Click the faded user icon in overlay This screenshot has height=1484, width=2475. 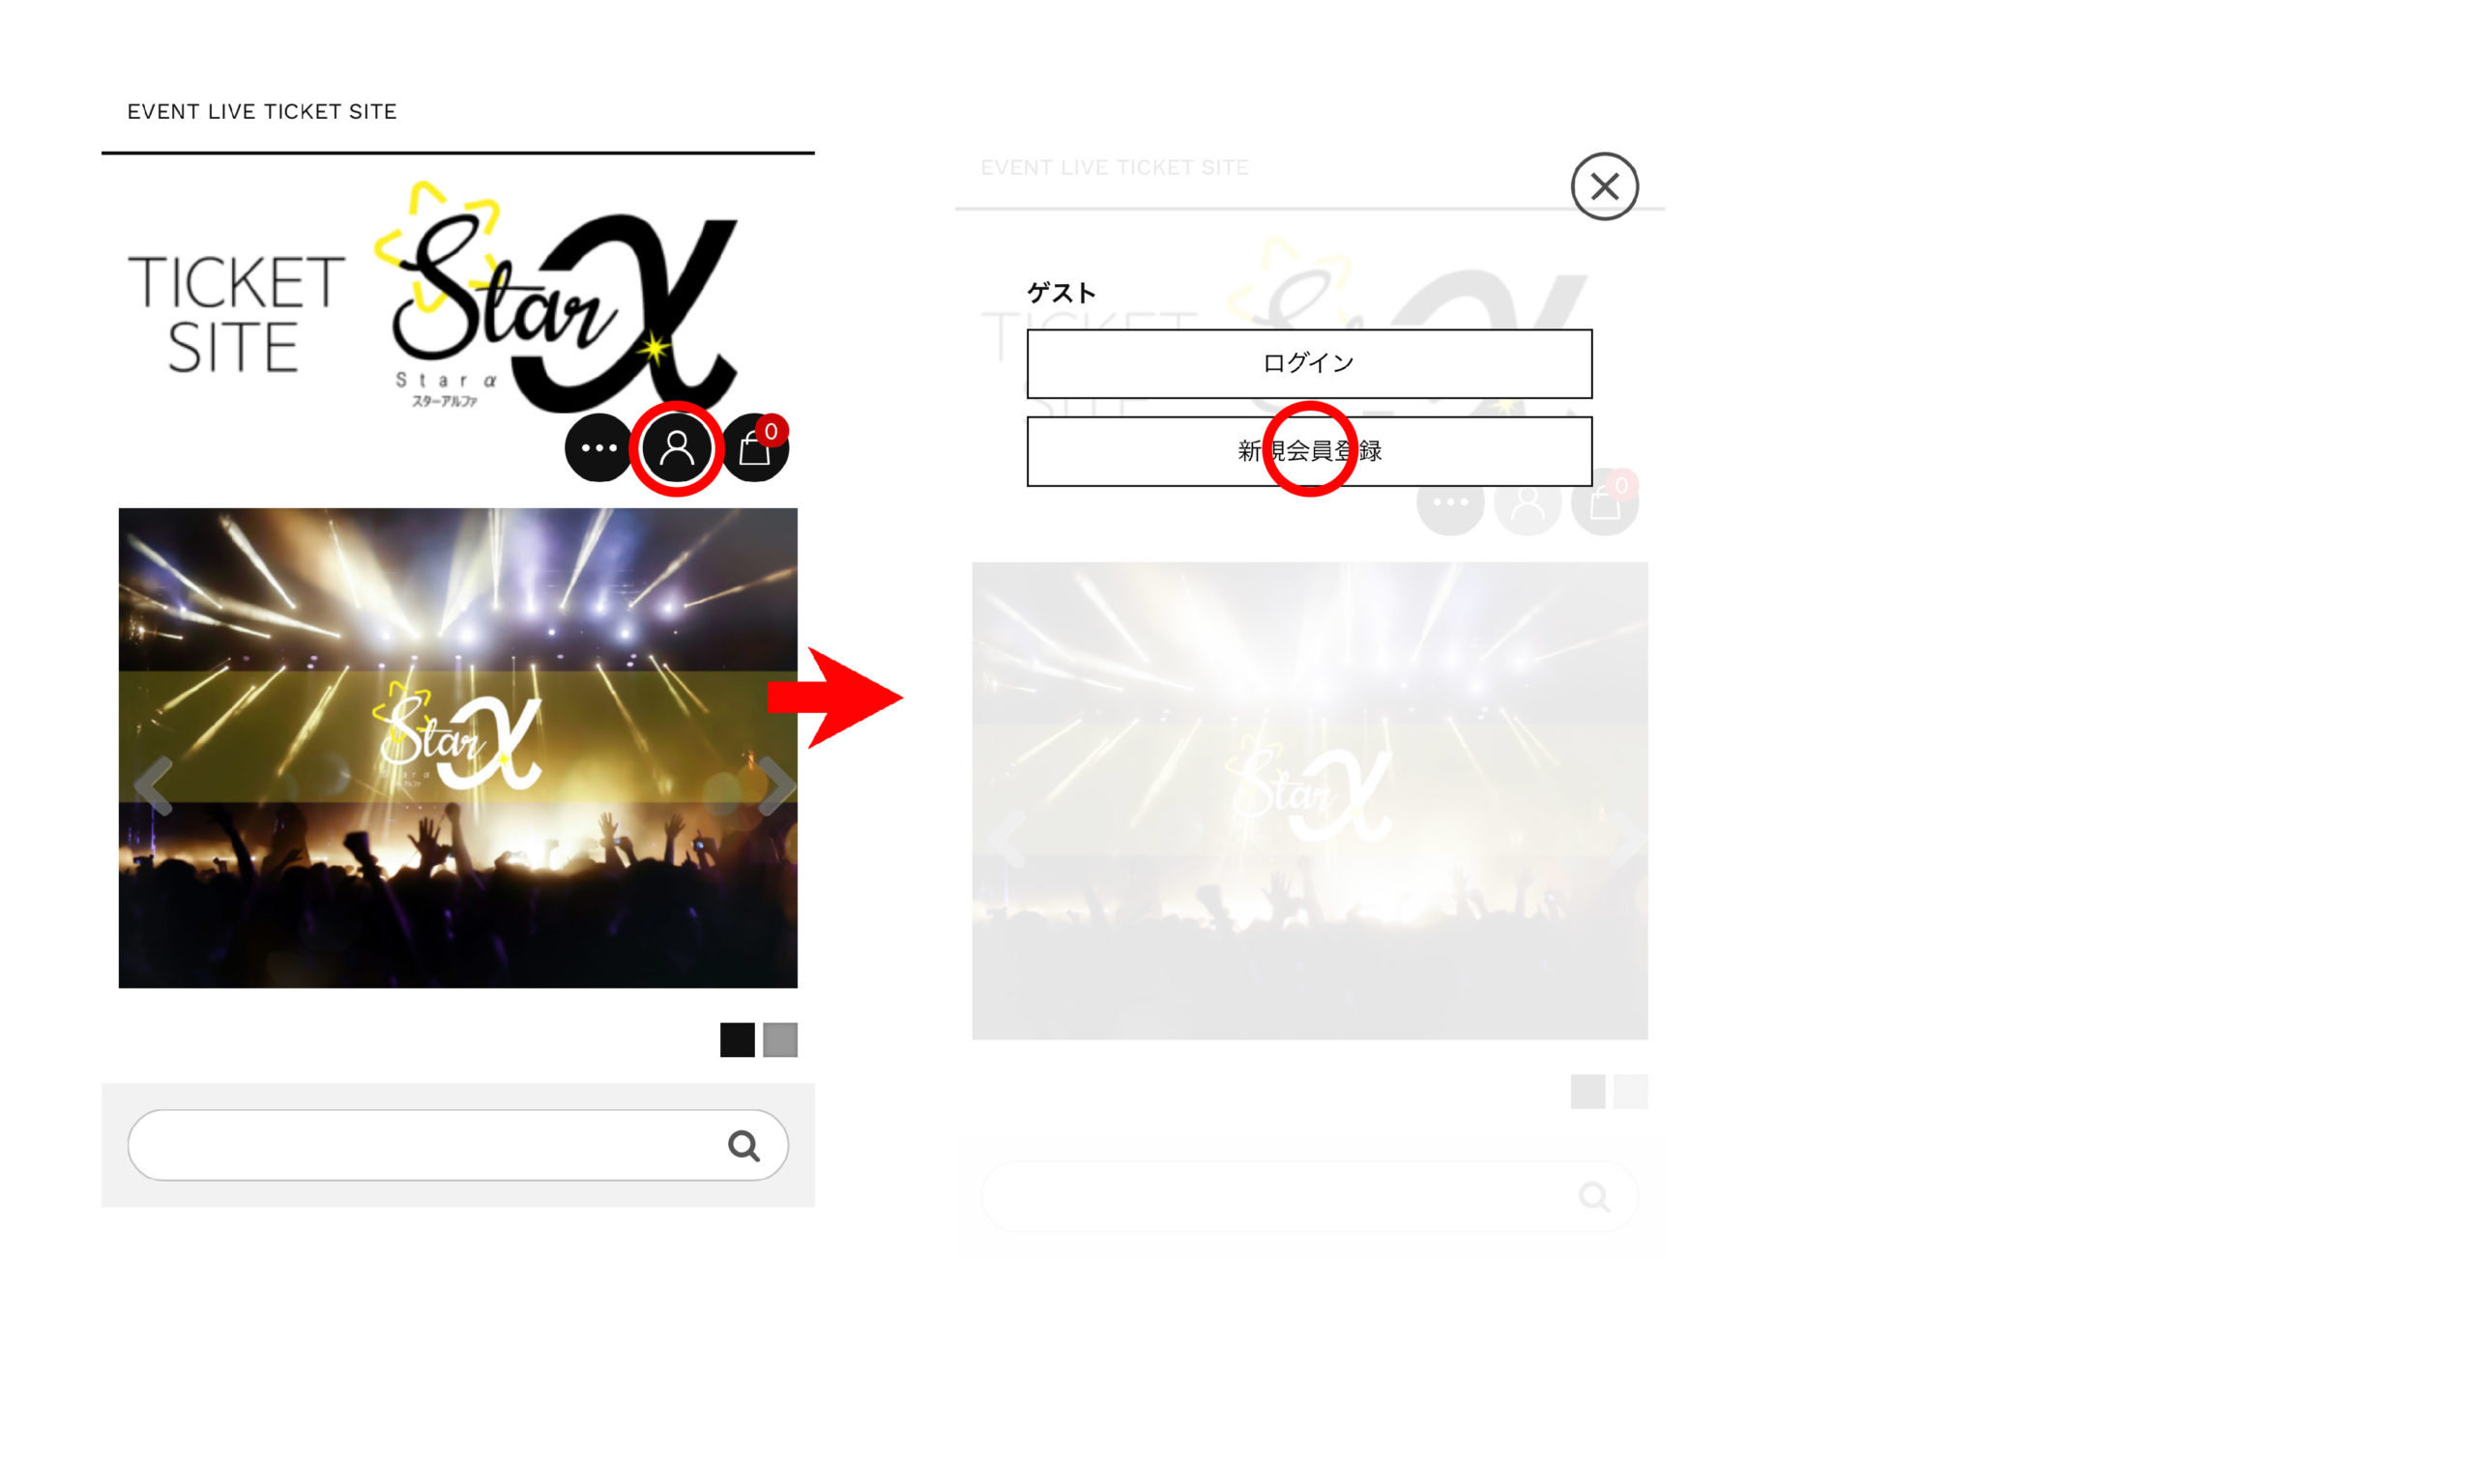click(1527, 503)
